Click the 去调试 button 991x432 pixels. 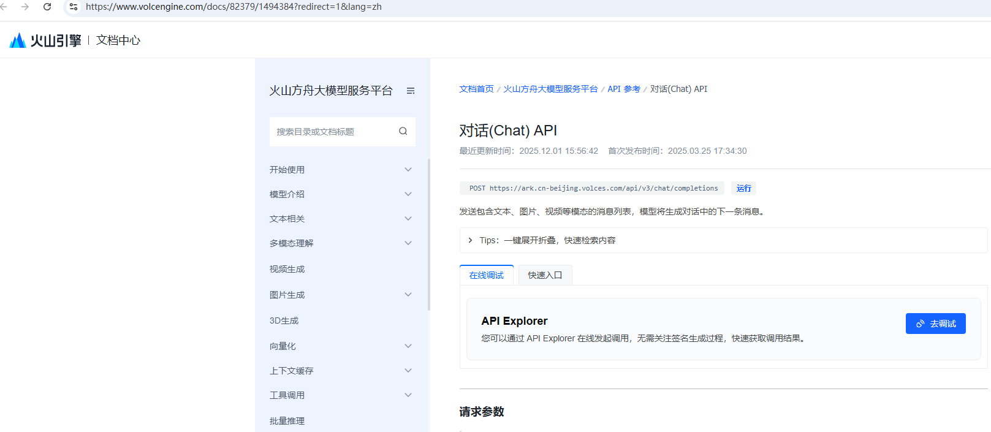(936, 324)
